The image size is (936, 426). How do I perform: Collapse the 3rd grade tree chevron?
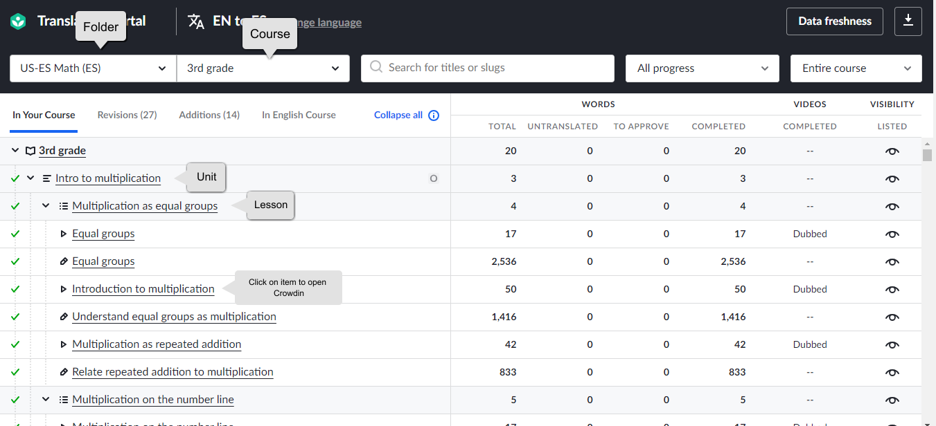[x=15, y=151]
